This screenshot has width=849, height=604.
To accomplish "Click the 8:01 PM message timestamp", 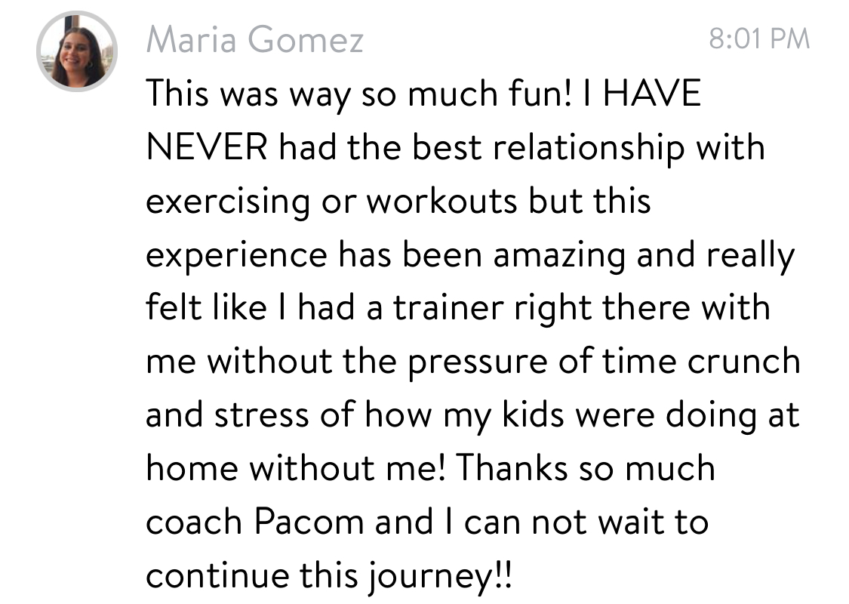I will click(x=759, y=38).
